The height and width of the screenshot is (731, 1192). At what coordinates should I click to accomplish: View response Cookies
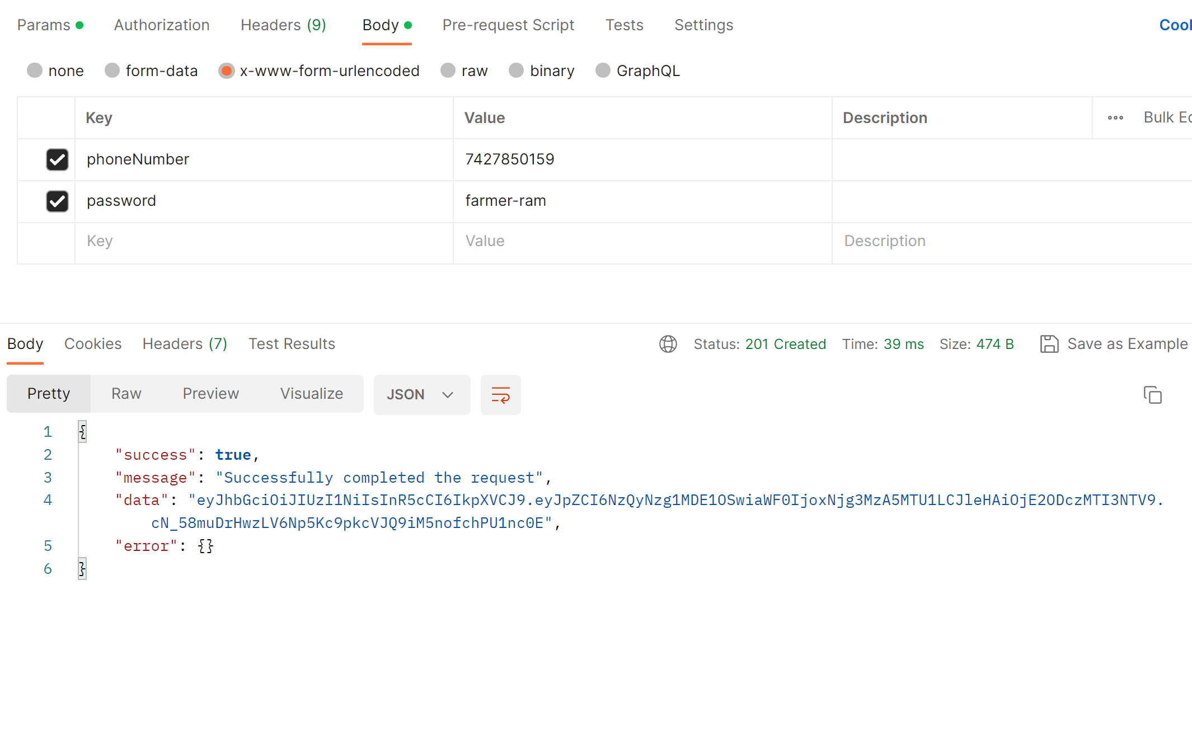[93, 344]
